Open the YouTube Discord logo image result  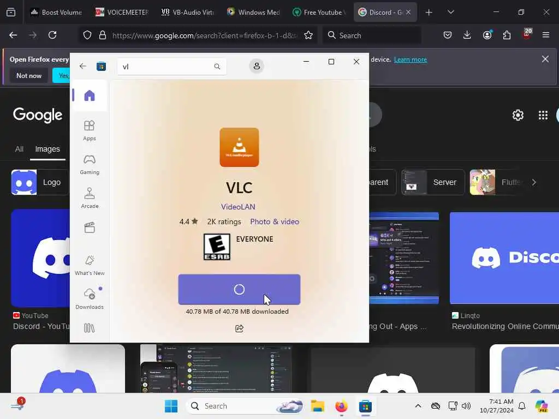coord(40,258)
